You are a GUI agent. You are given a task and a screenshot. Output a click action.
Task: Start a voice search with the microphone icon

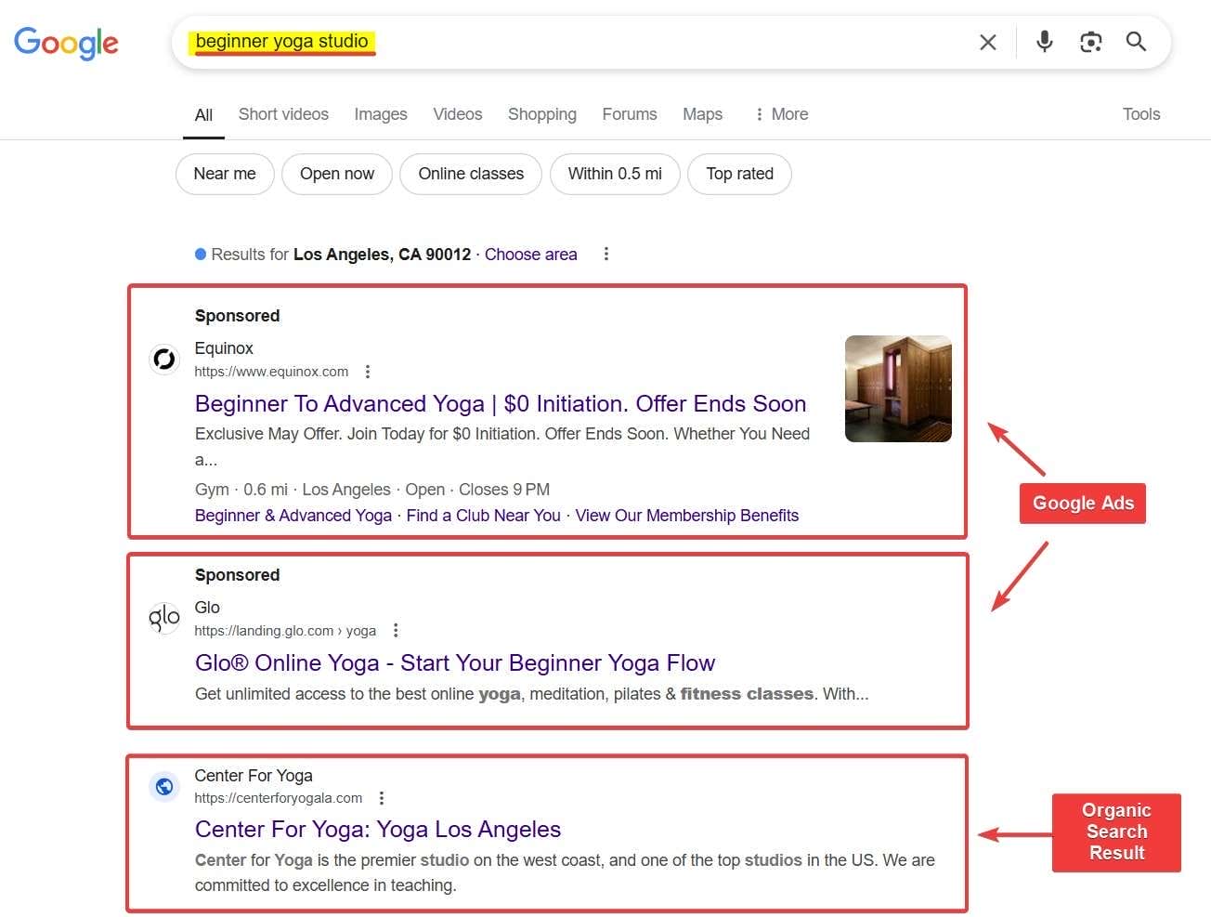click(x=1044, y=42)
